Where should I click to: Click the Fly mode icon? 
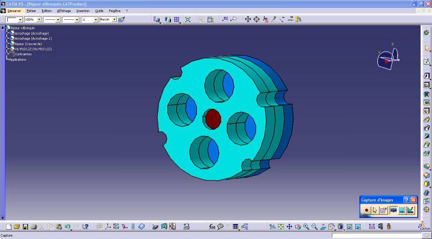pyautogui.click(x=272, y=226)
